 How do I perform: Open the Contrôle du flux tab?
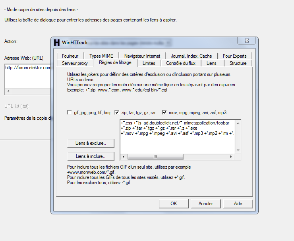click(181, 63)
